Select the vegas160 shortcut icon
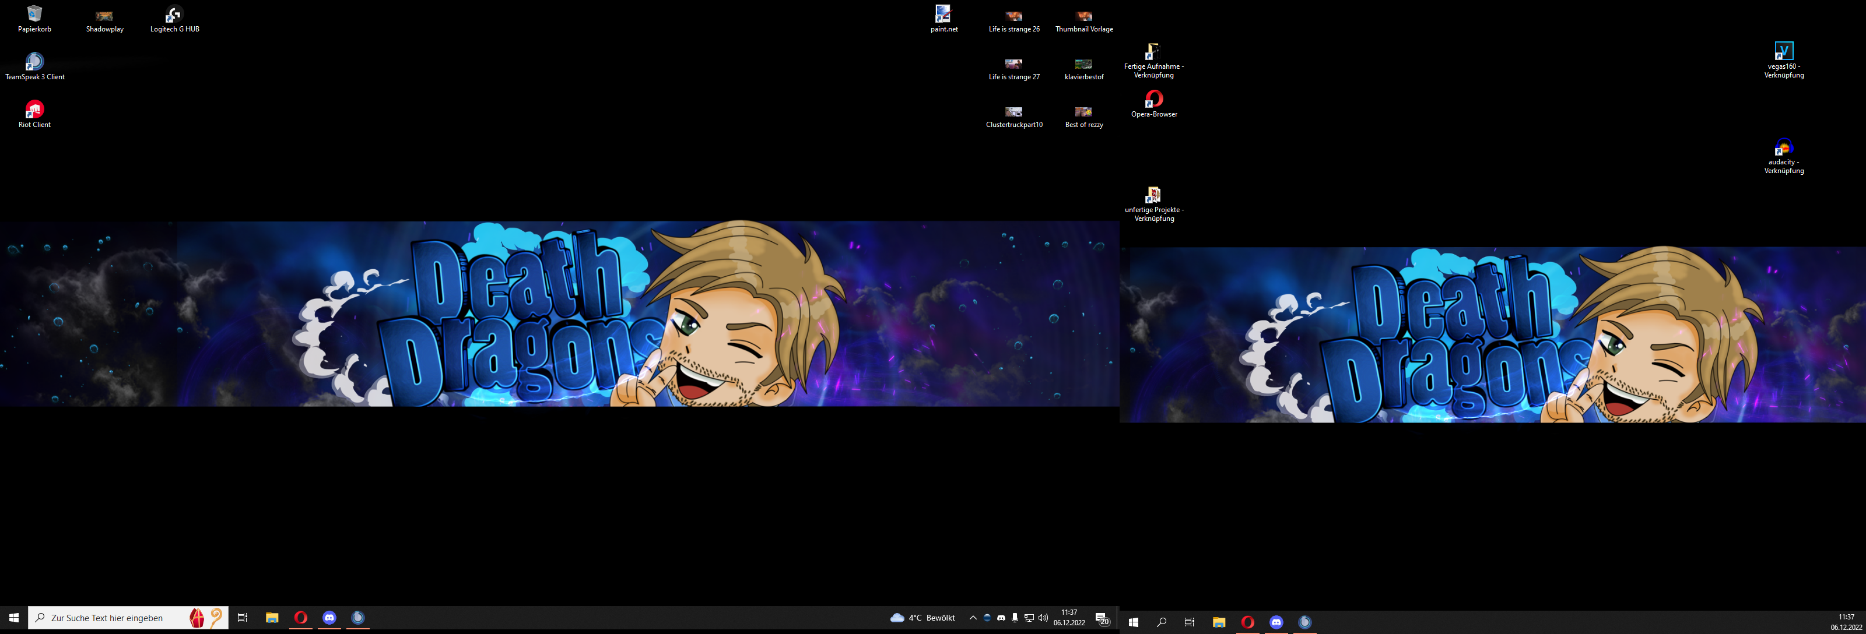 point(1783,61)
